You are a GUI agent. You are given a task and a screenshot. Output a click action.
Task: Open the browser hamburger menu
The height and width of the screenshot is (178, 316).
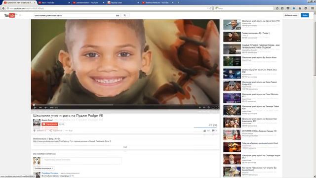[x=313, y=8]
